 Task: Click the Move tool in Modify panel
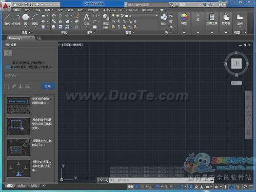[x=54, y=16]
